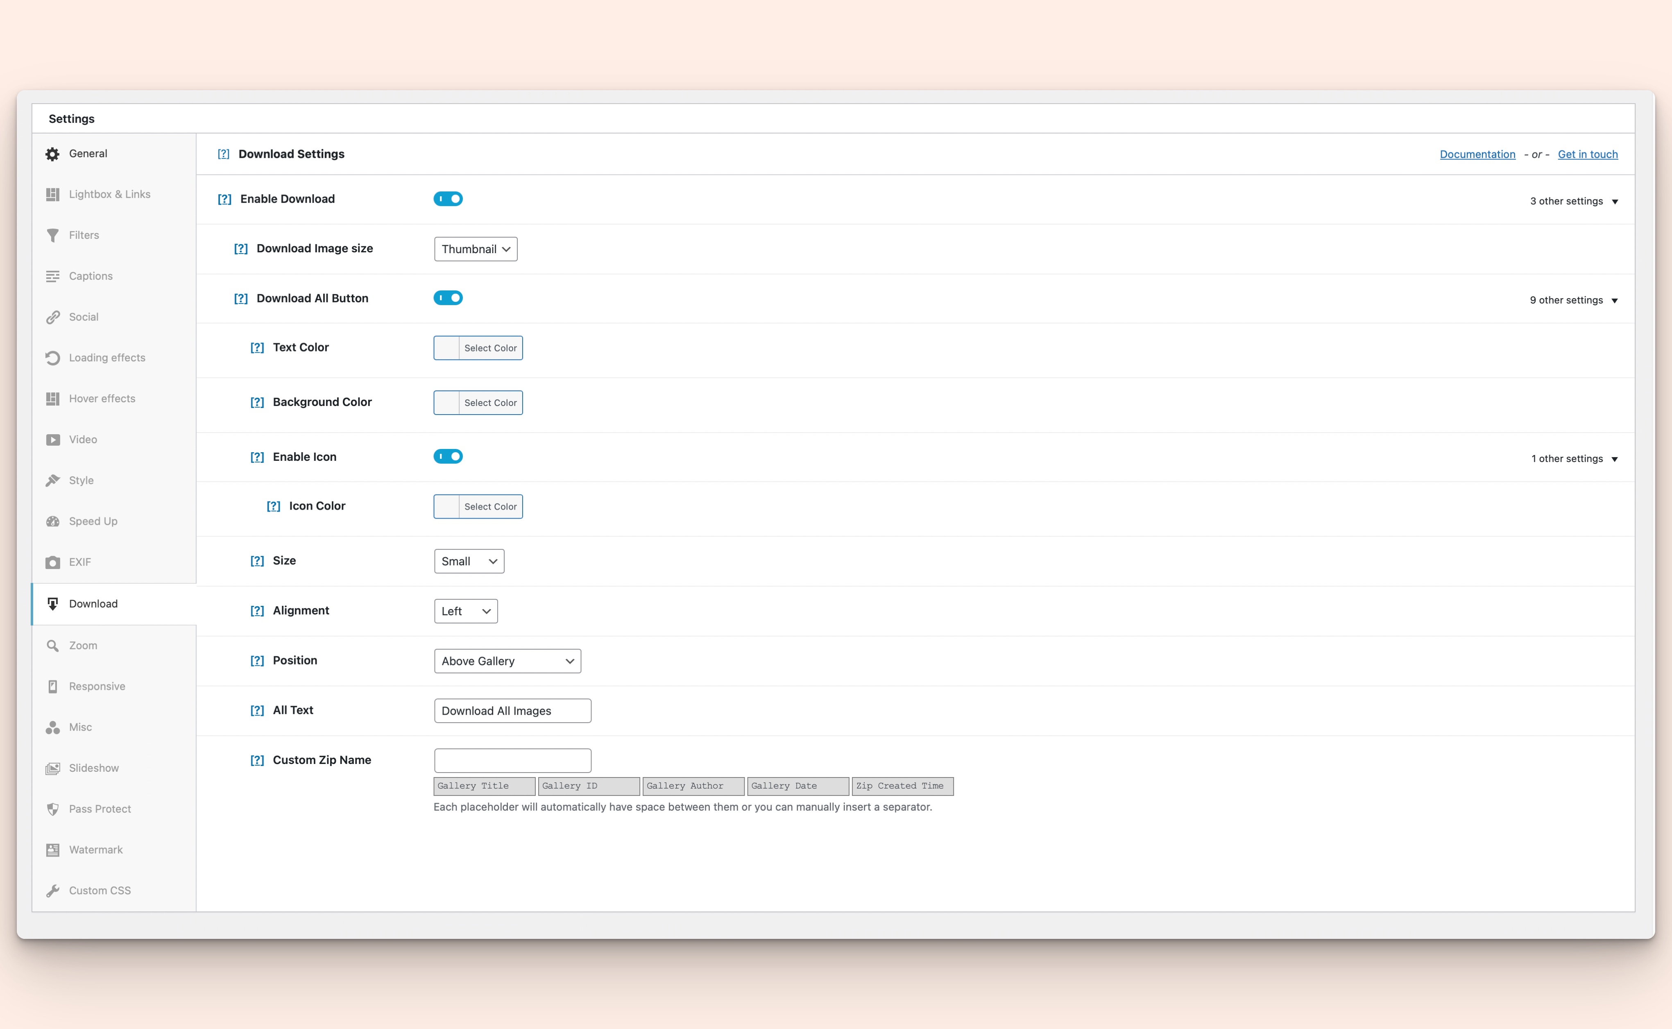The height and width of the screenshot is (1029, 1672).
Task: Click the General gear icon in sidebar
Action: 52,154
